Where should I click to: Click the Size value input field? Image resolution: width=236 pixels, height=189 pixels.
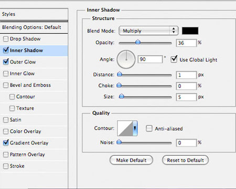[186, 97]
